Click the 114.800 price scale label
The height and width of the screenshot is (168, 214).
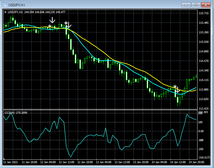click(204, 51)
